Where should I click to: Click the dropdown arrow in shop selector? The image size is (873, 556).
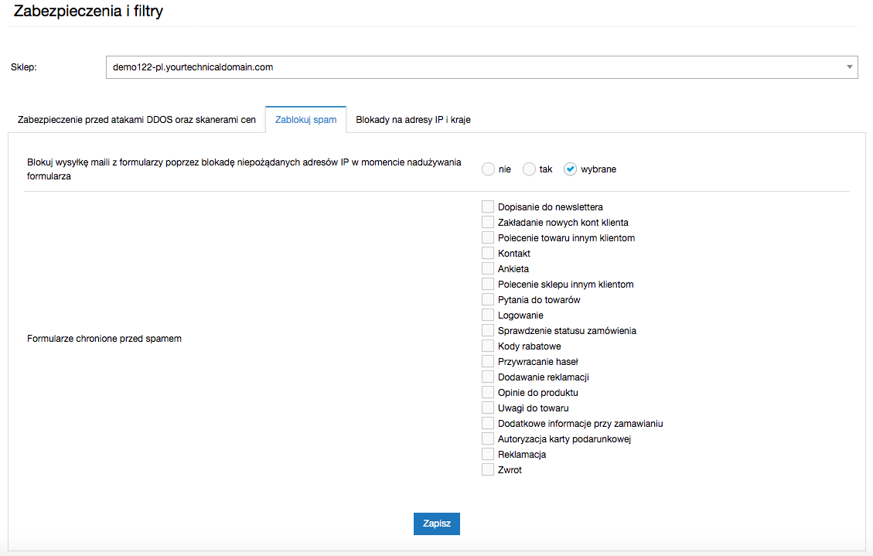coord(849,67)
